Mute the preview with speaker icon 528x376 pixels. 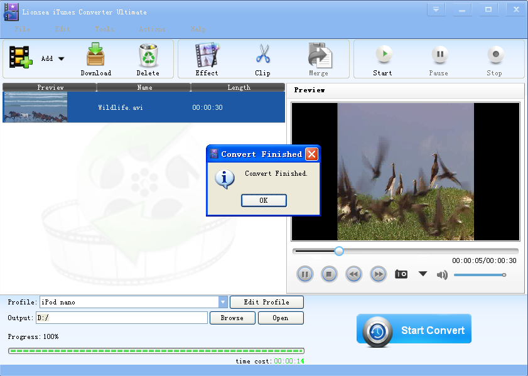coord(442,275)
